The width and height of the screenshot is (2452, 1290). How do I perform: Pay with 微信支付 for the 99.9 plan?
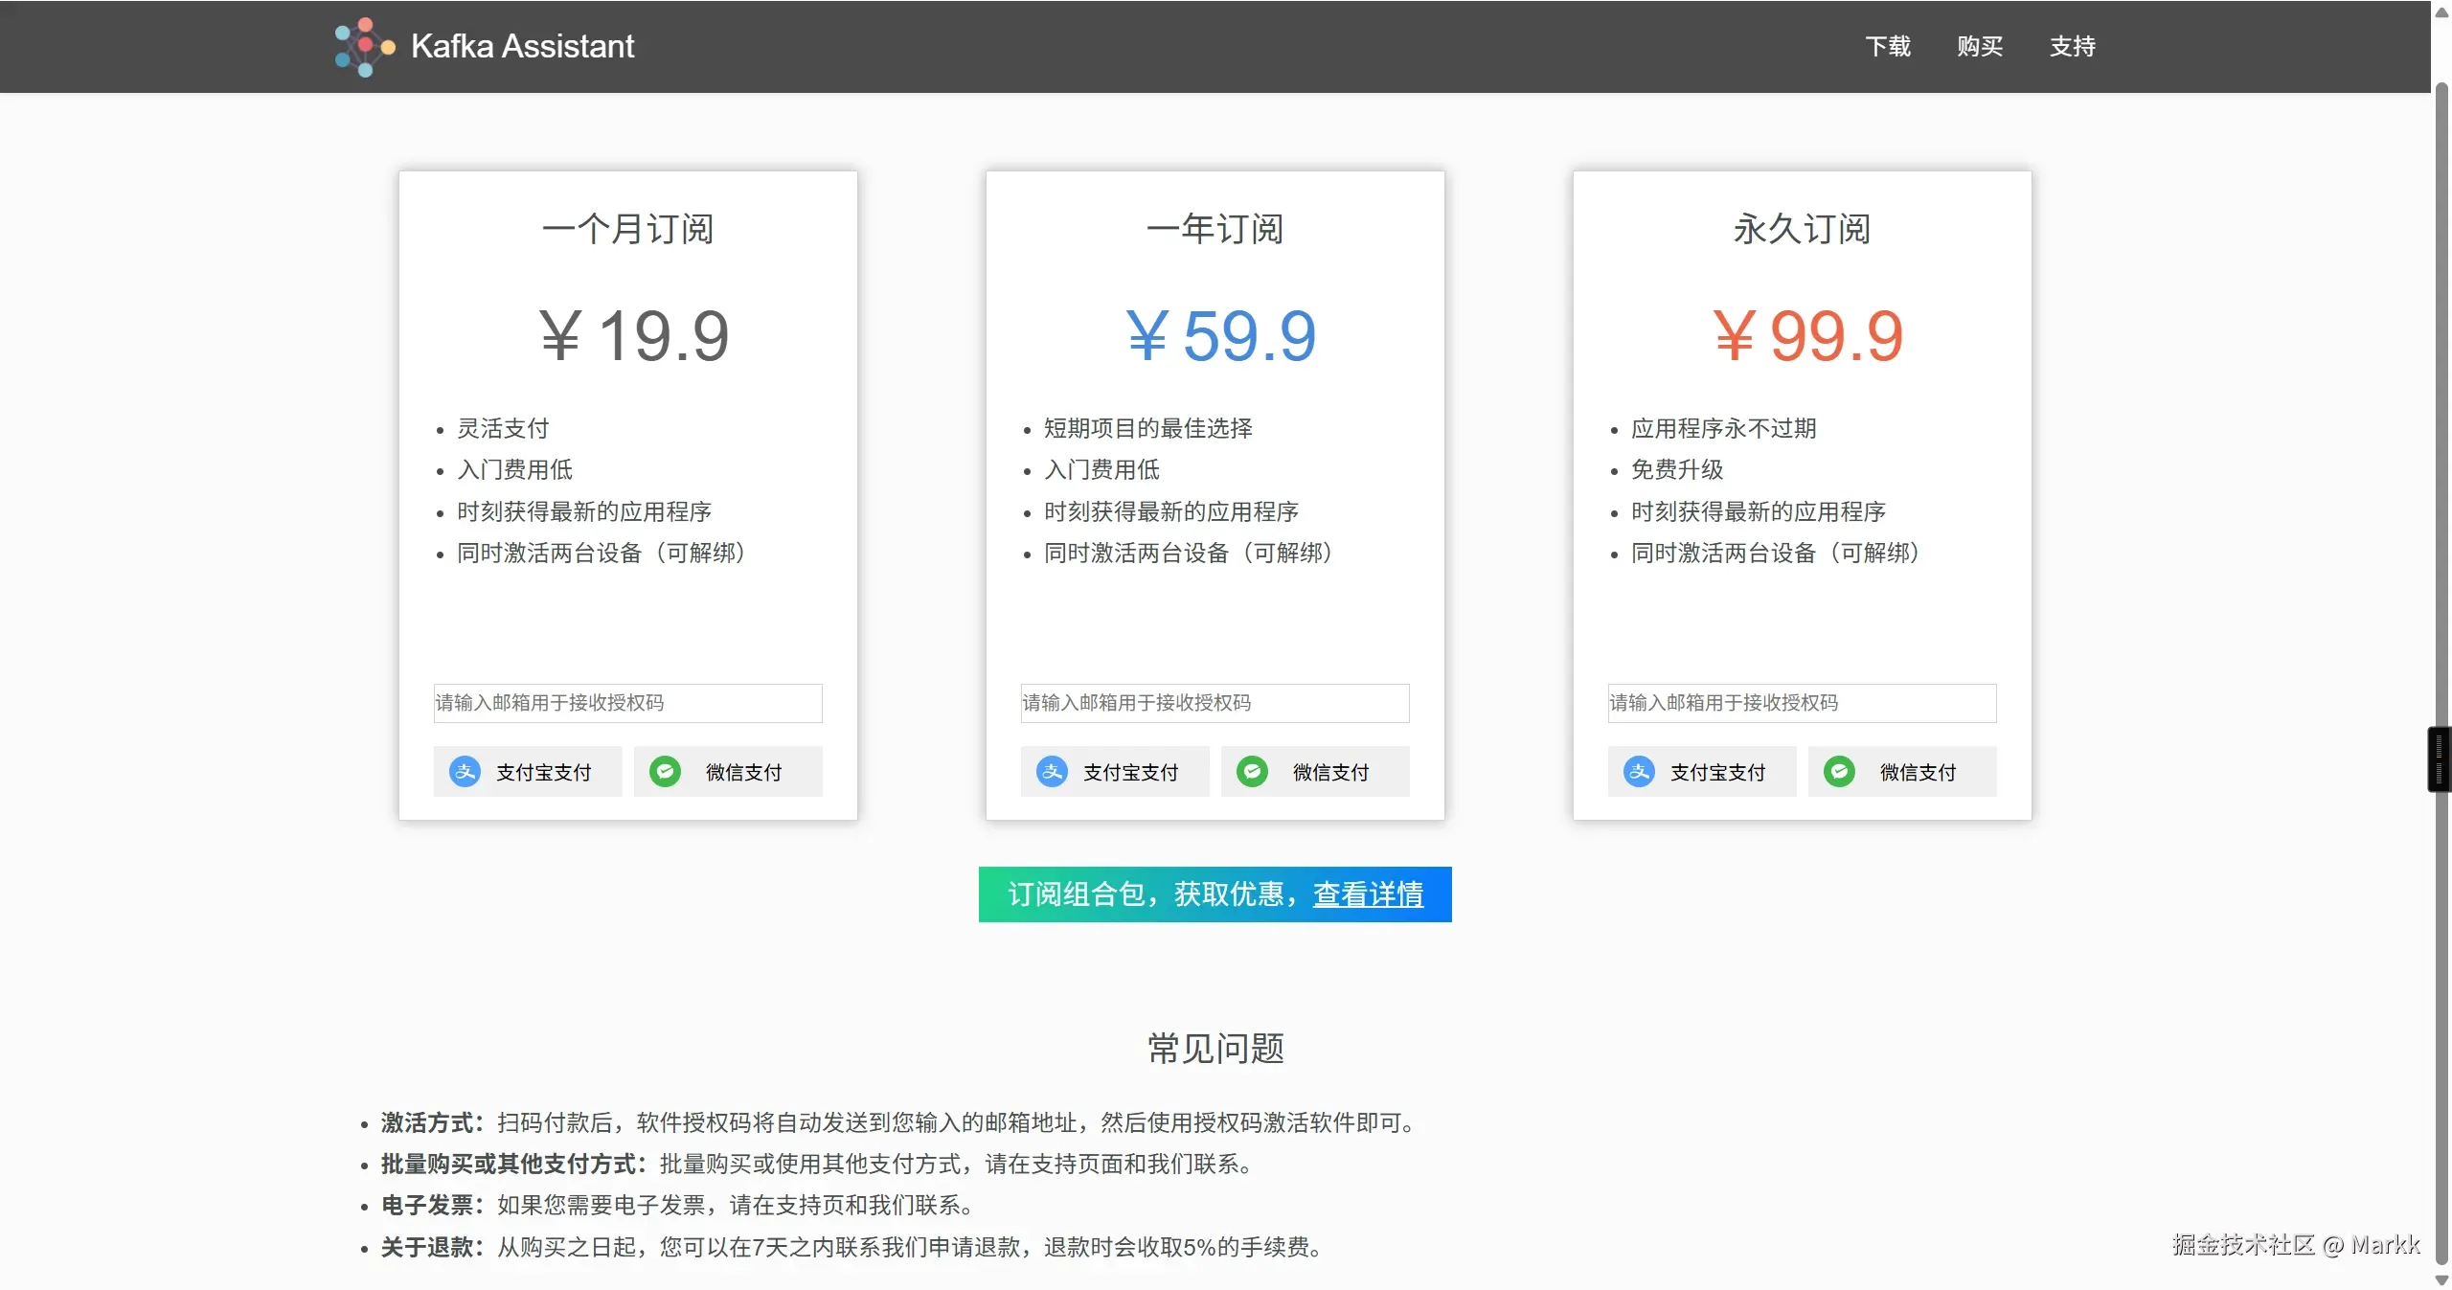[1902, 772]
